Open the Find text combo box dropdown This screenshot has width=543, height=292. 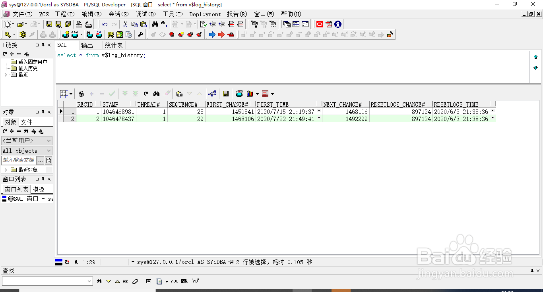click(x=89, y=281)
